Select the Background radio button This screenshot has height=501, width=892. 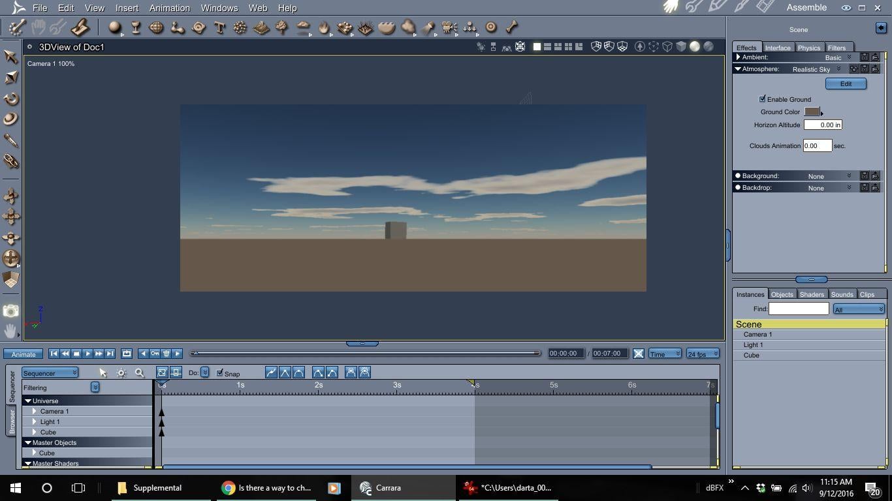click(x=738, y=176)
